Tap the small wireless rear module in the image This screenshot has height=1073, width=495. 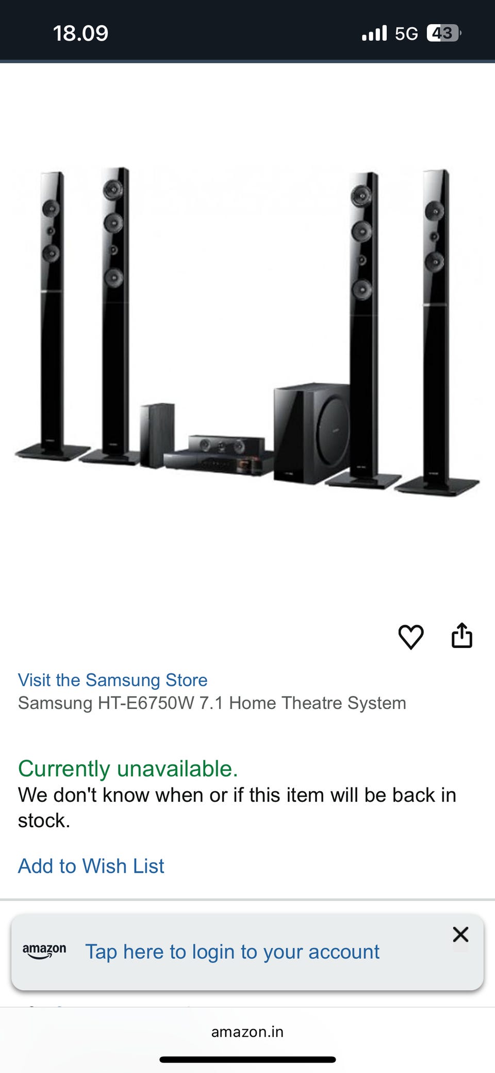[x=157, y=435]
